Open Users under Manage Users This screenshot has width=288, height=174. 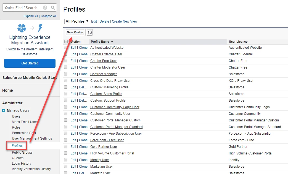[16, 116]
